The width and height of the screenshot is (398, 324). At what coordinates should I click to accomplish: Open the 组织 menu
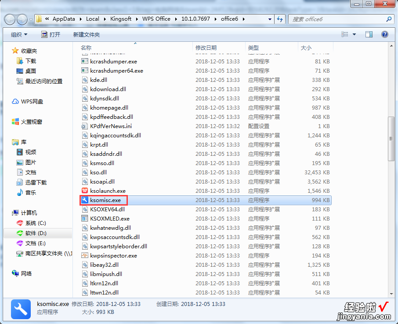(x=19, y=34)
